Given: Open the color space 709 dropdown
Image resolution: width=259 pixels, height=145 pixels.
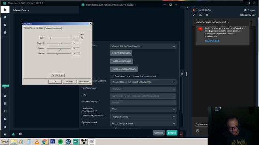Looking at the screenshot, I should [143, 110].
